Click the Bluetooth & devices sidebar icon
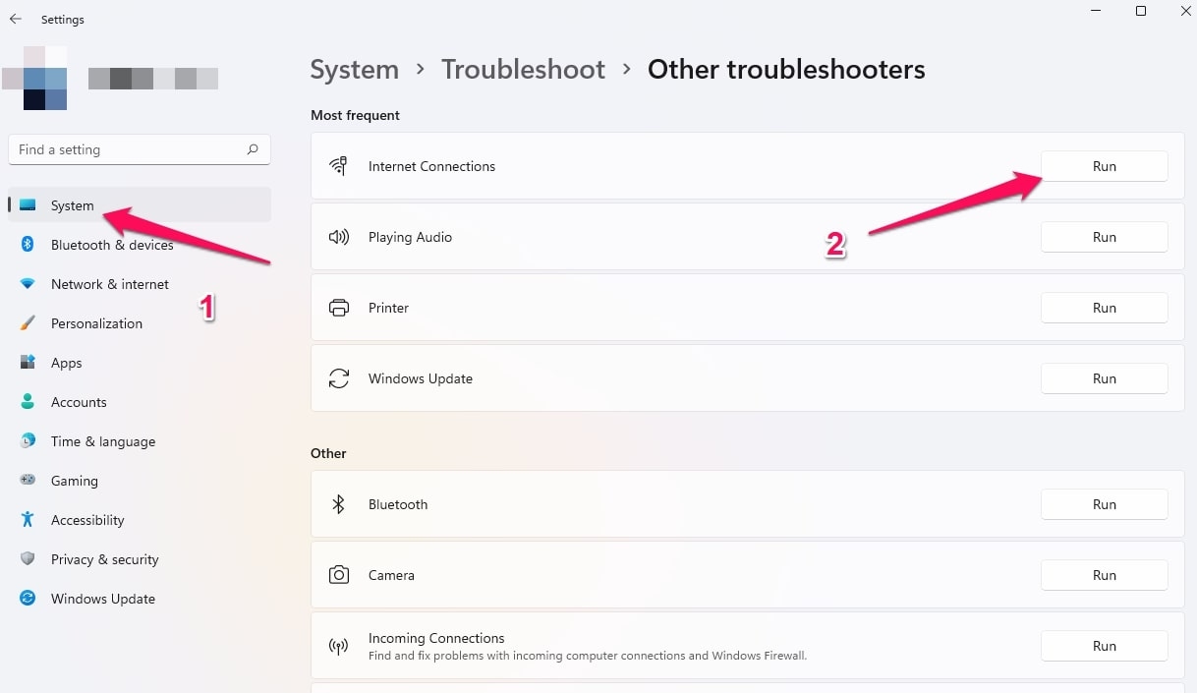Screen dimensions: 1197x693 point(28,245)
